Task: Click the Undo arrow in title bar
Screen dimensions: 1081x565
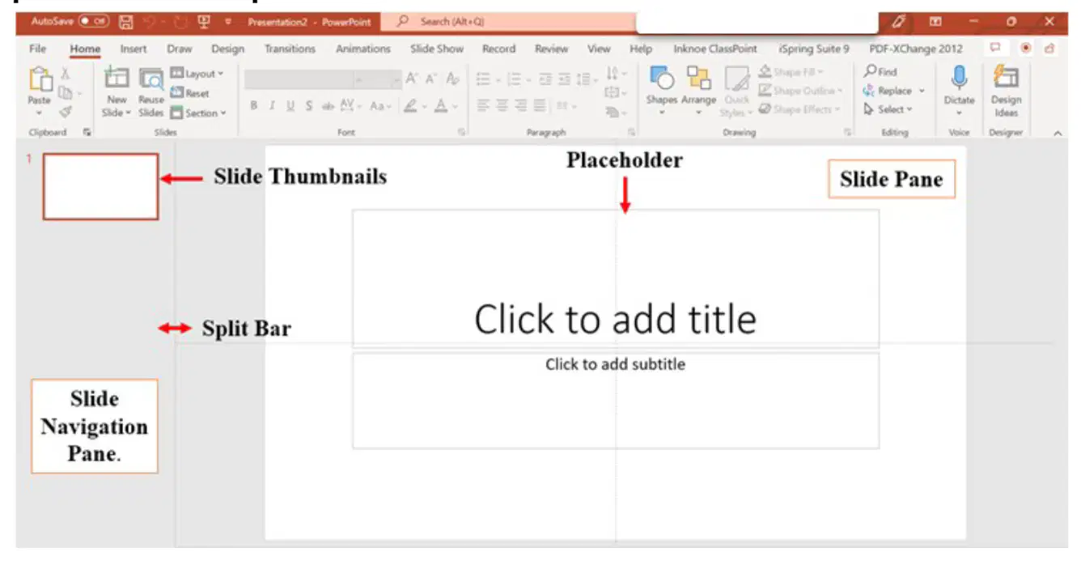Action: point(150,22)
